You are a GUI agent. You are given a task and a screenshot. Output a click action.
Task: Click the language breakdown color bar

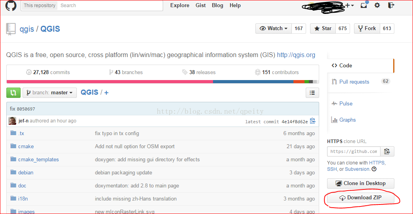162,82
